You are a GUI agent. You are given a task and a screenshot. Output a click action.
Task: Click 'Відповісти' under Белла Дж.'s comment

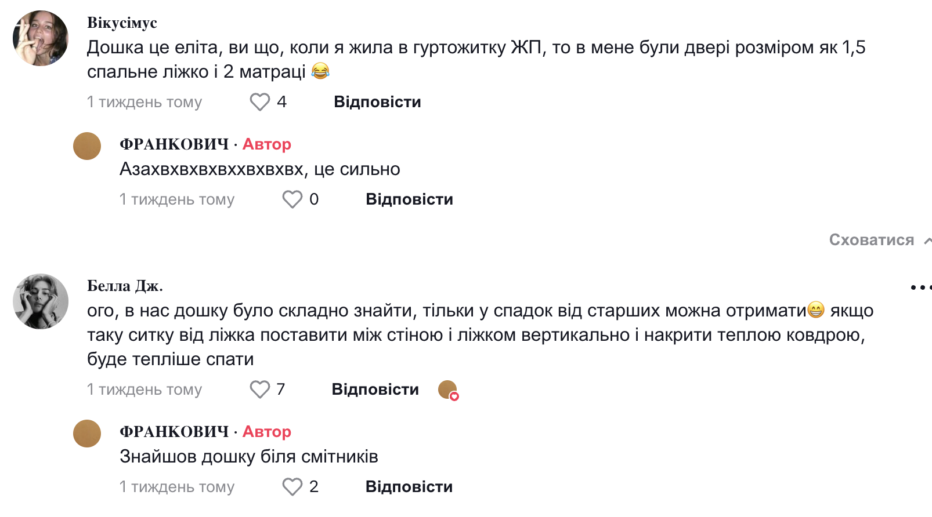click(375, 389)
